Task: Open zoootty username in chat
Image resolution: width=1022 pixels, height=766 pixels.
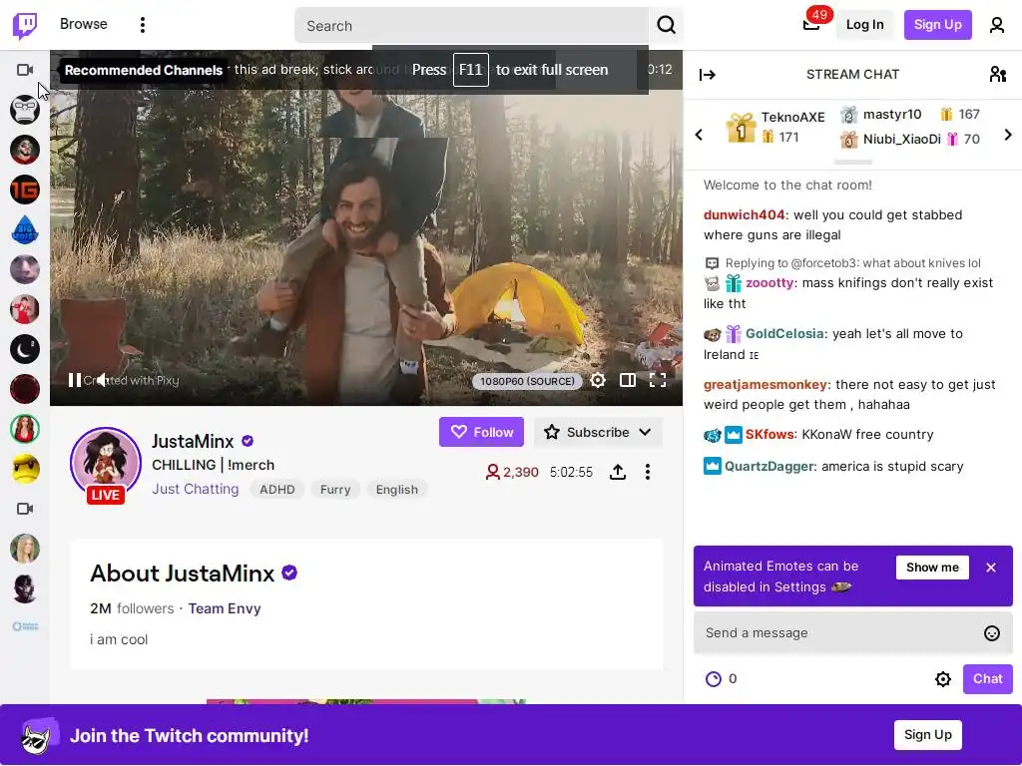Action: (769, 282)
